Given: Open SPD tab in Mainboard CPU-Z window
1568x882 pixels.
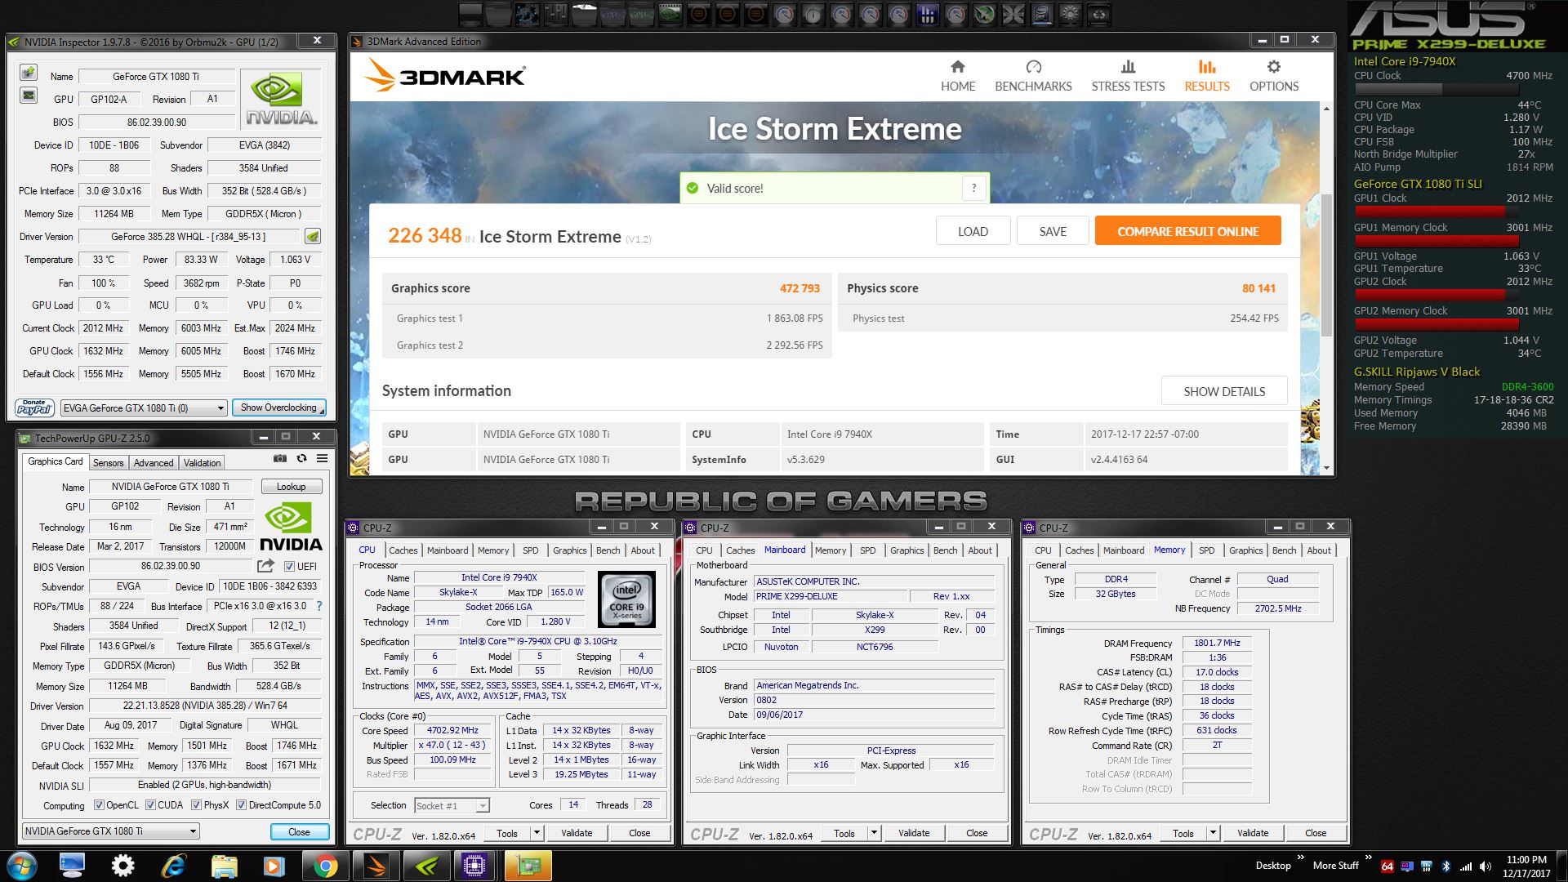Looking at the screenshot, I should [867, 550].
